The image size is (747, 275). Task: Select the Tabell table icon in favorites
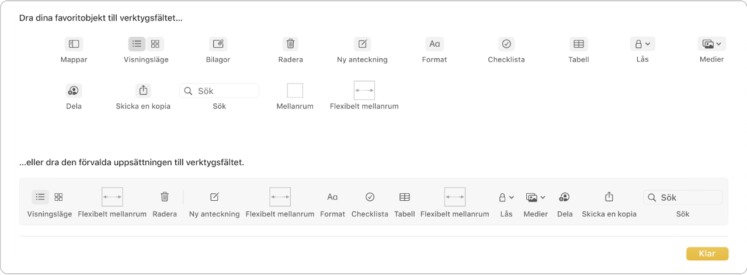pyautogui.click(x=578, y=44)
